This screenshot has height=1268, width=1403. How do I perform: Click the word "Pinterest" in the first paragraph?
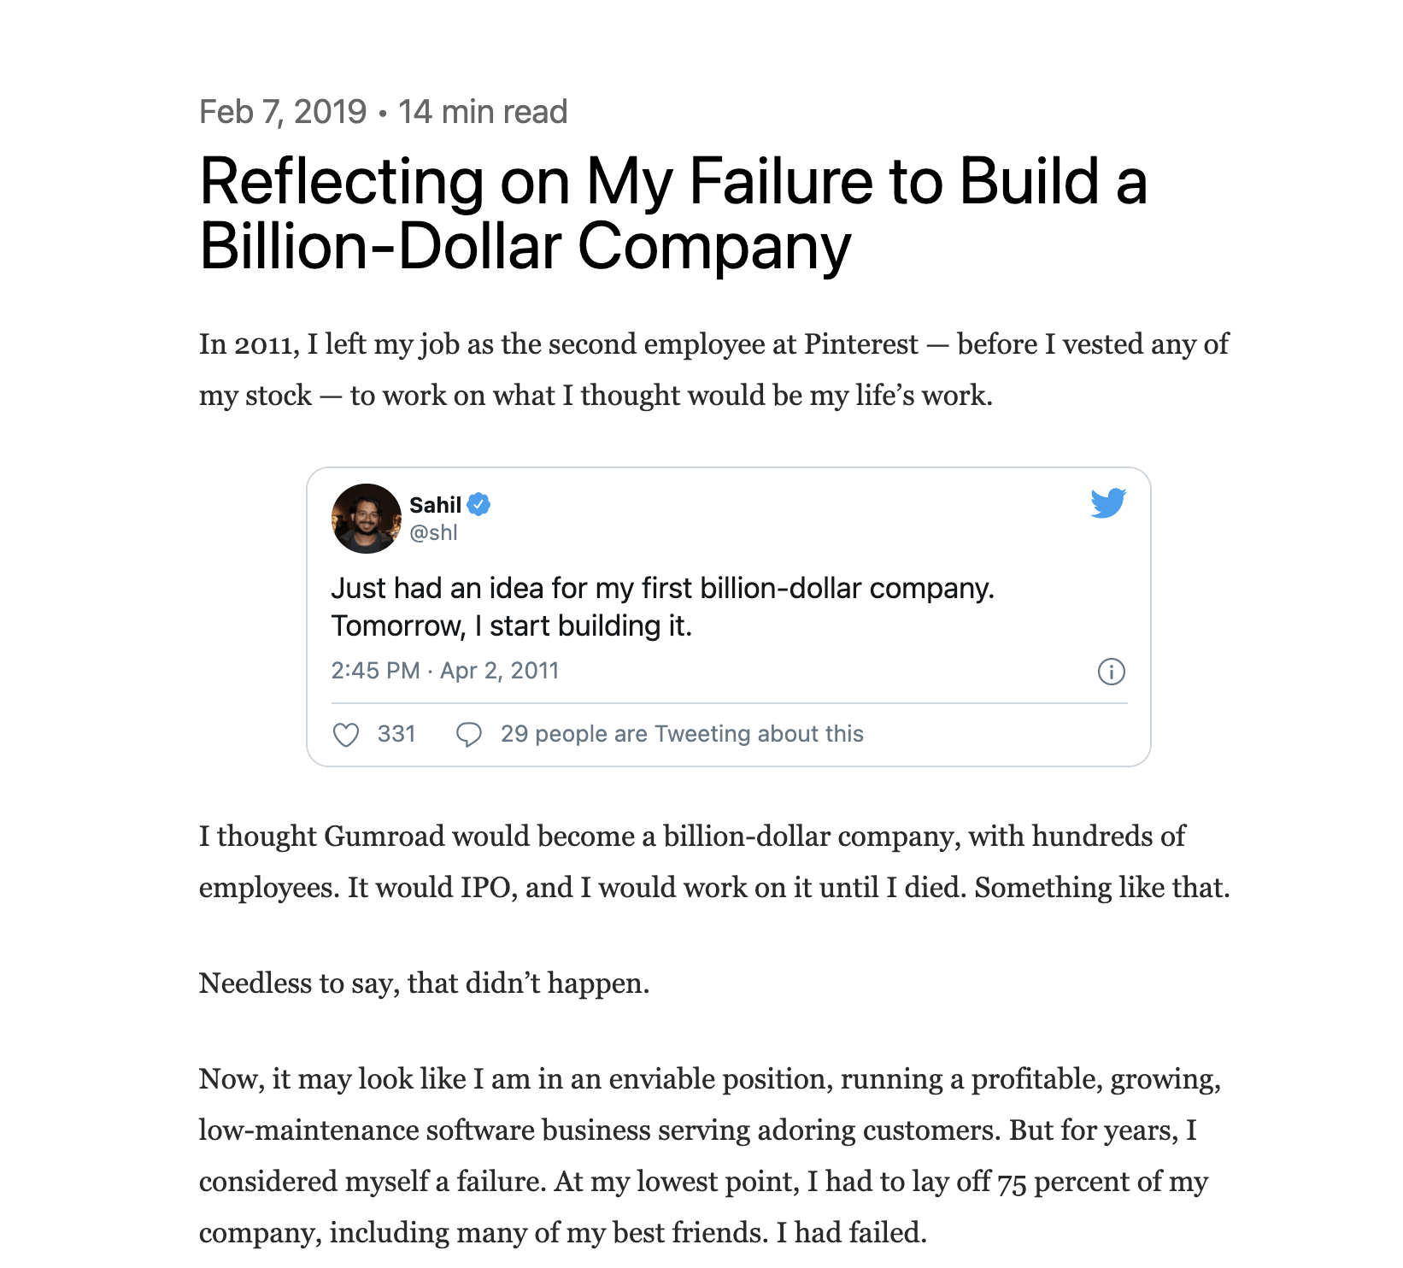tap(860, 344)
